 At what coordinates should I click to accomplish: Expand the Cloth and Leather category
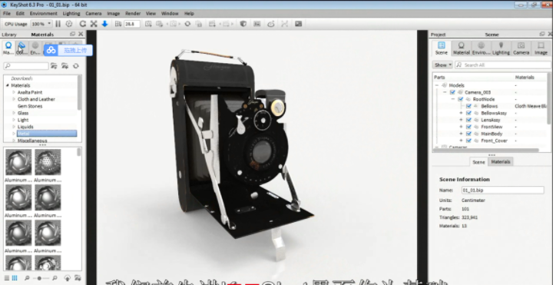[x=14, y=99]
